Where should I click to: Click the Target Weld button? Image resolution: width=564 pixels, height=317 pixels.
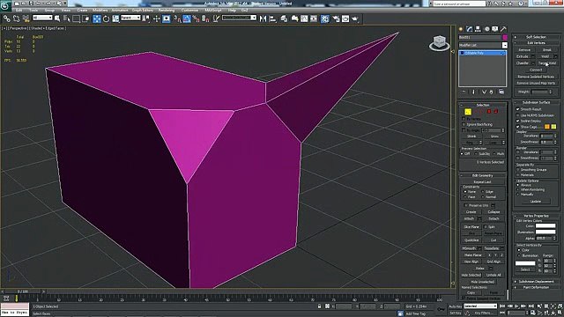point(547,63)
